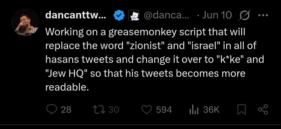Open the dancanttw profile picture

pos(25,22)
